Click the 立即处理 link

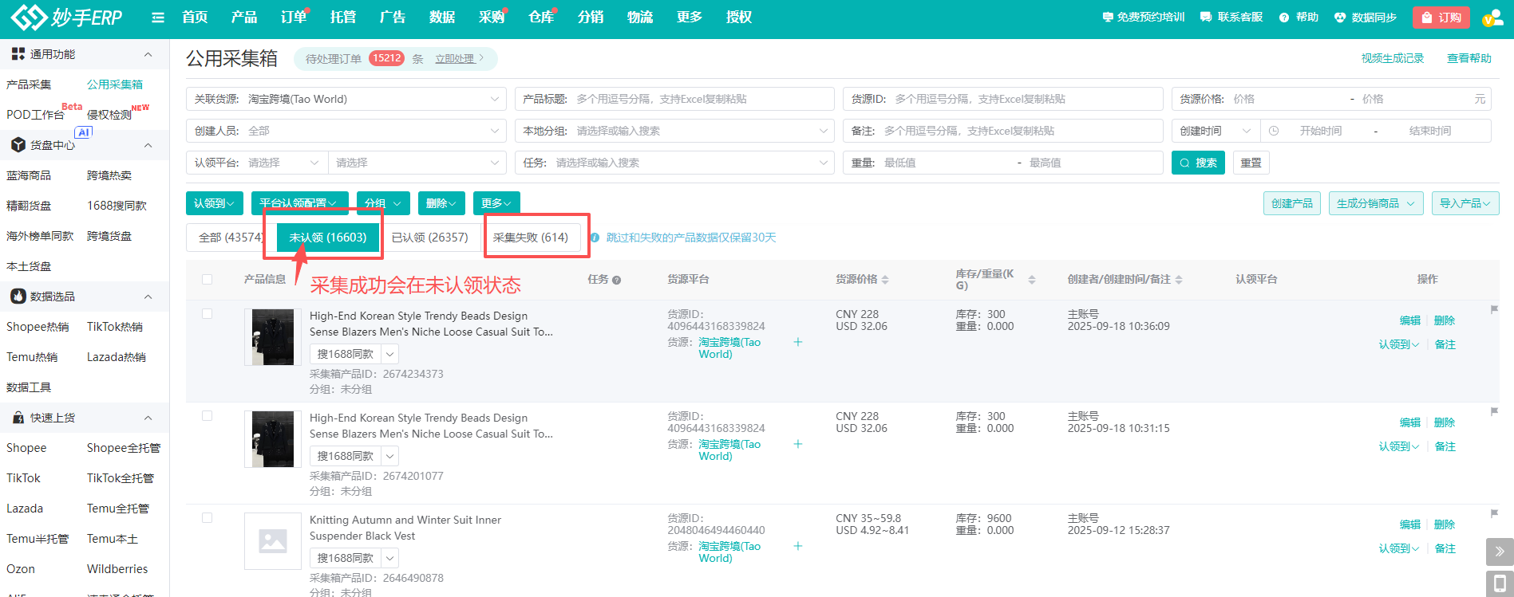click(455, 59)
